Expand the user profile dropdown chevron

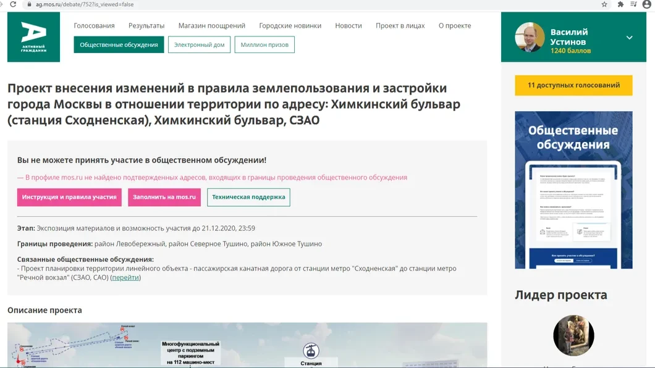click(x=629, y=38)
